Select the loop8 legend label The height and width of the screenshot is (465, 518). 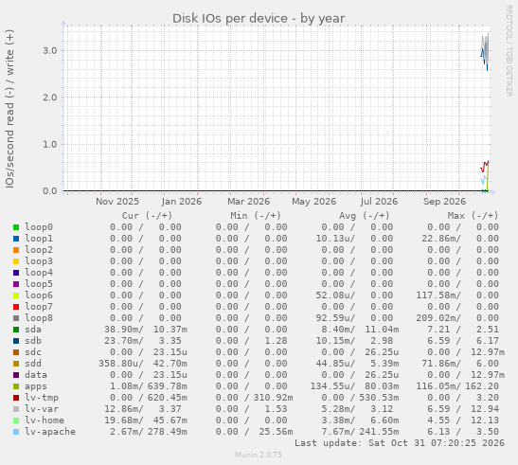pyautogui.click(x=39, y=318)
